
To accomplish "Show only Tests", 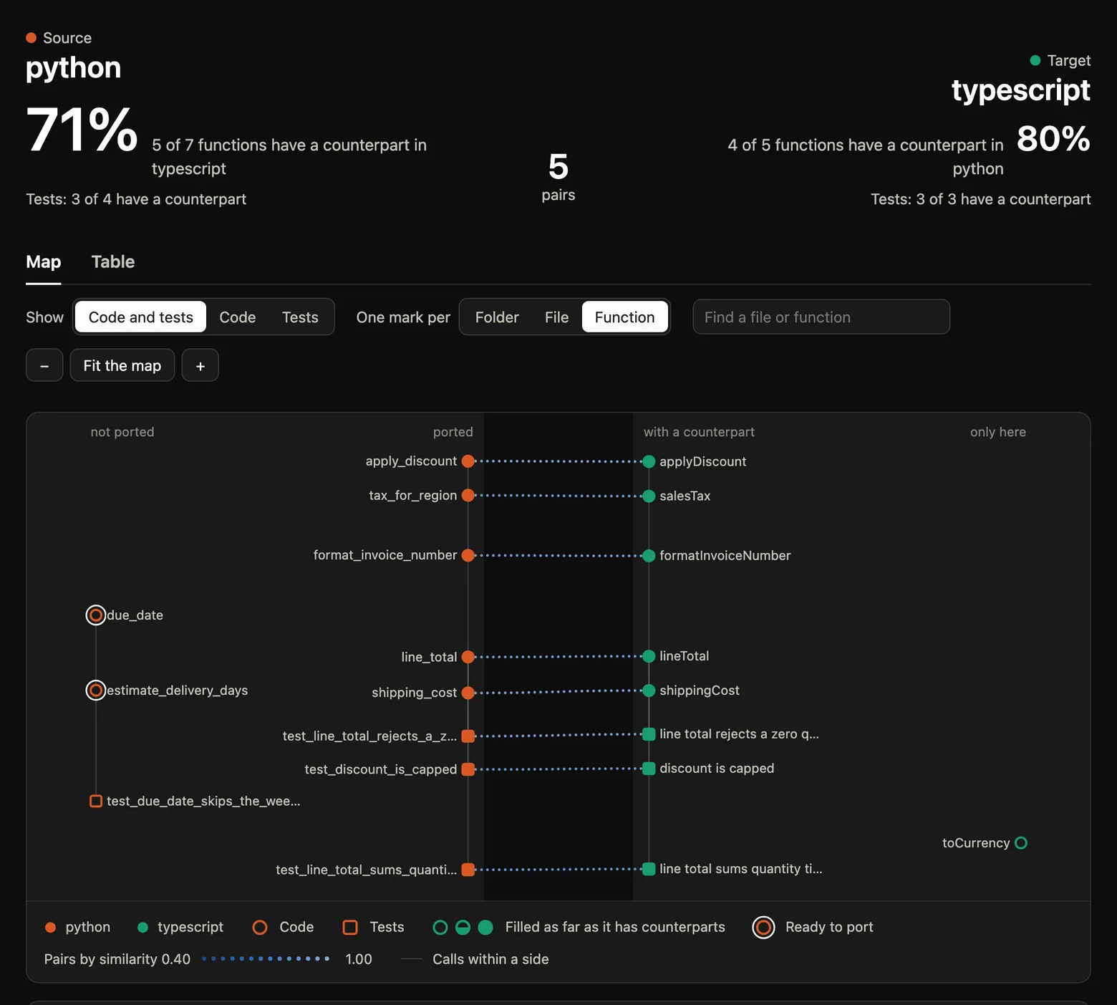I will click(300, 317).
